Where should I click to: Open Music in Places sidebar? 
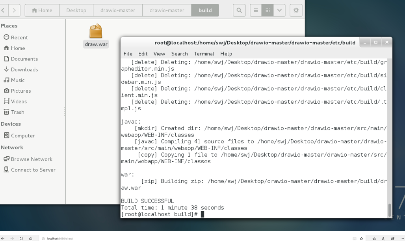(14, 80)
